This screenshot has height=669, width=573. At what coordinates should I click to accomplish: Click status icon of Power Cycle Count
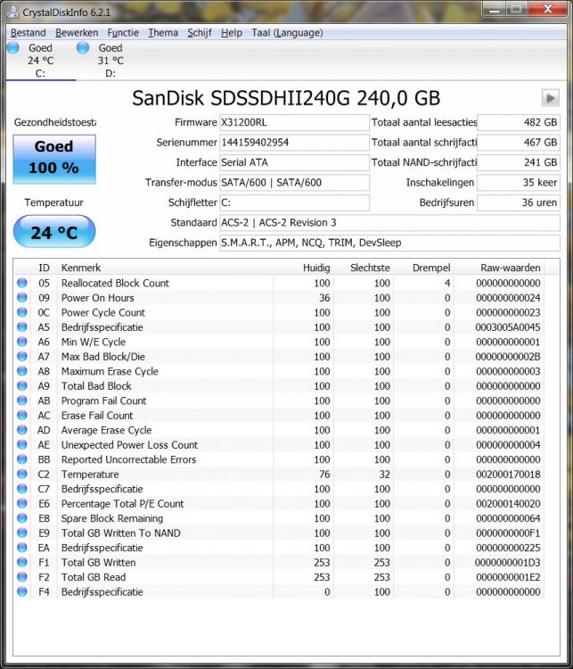click(x=21, y=312)
